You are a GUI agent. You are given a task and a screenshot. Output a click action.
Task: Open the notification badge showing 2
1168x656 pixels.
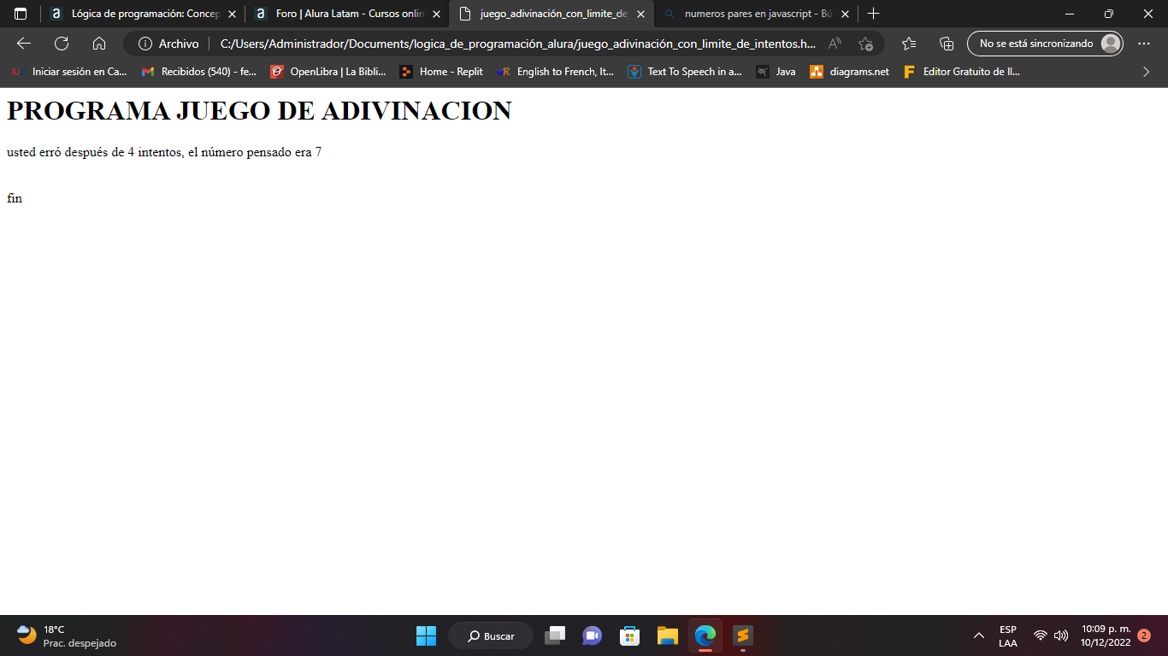coord(1144,635)
